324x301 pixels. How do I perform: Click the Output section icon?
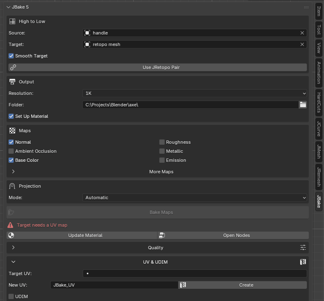pos(12,82)
